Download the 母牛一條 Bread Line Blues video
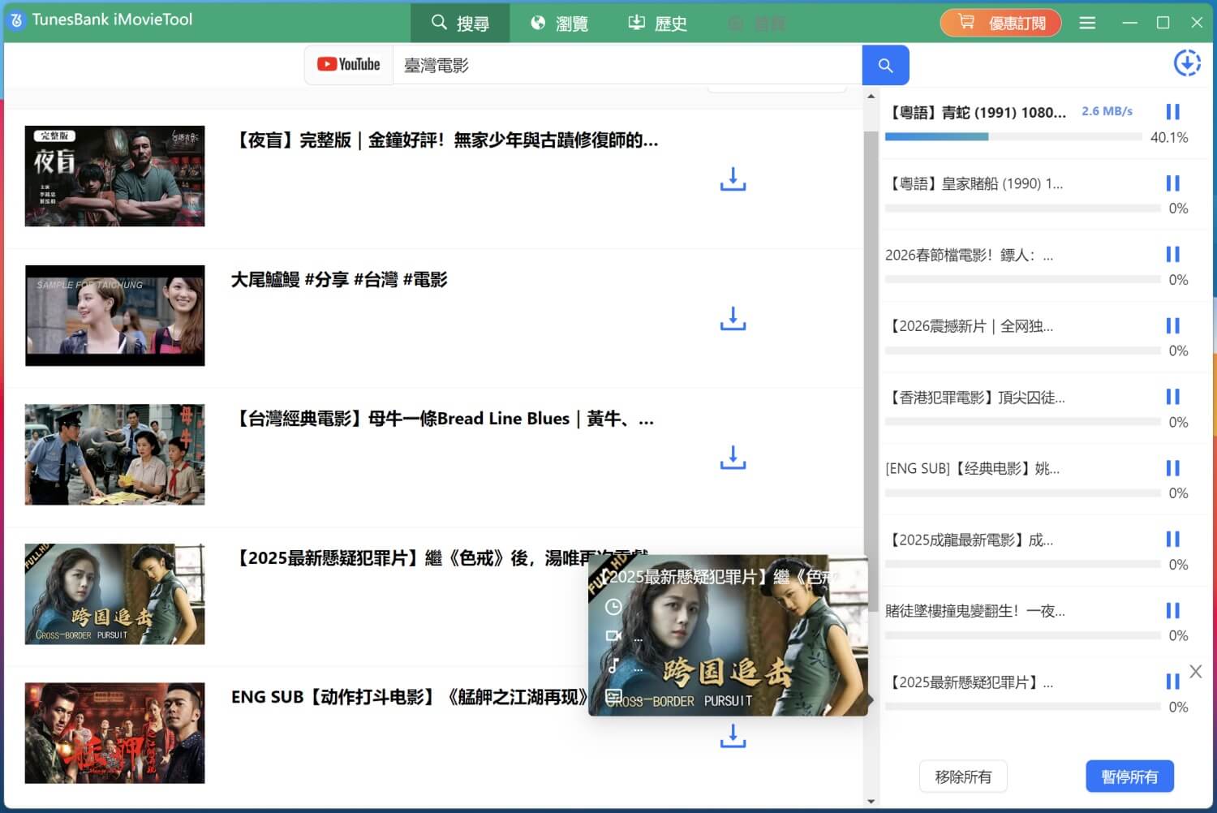1217x813 pixels. (733, 458)
